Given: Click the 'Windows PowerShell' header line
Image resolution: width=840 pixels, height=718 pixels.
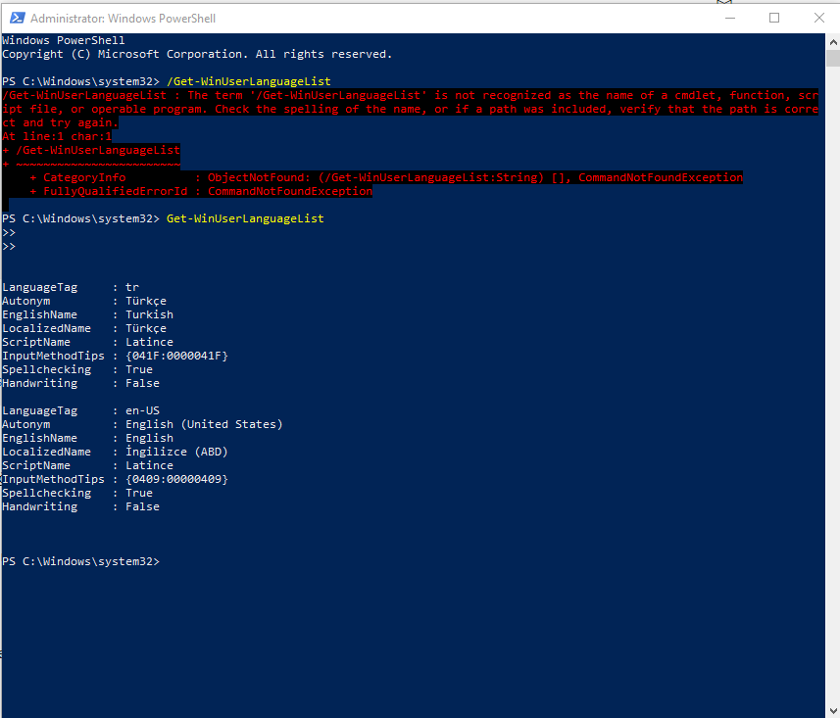Looking at the screenshot, I should click(x=63, y=40).
